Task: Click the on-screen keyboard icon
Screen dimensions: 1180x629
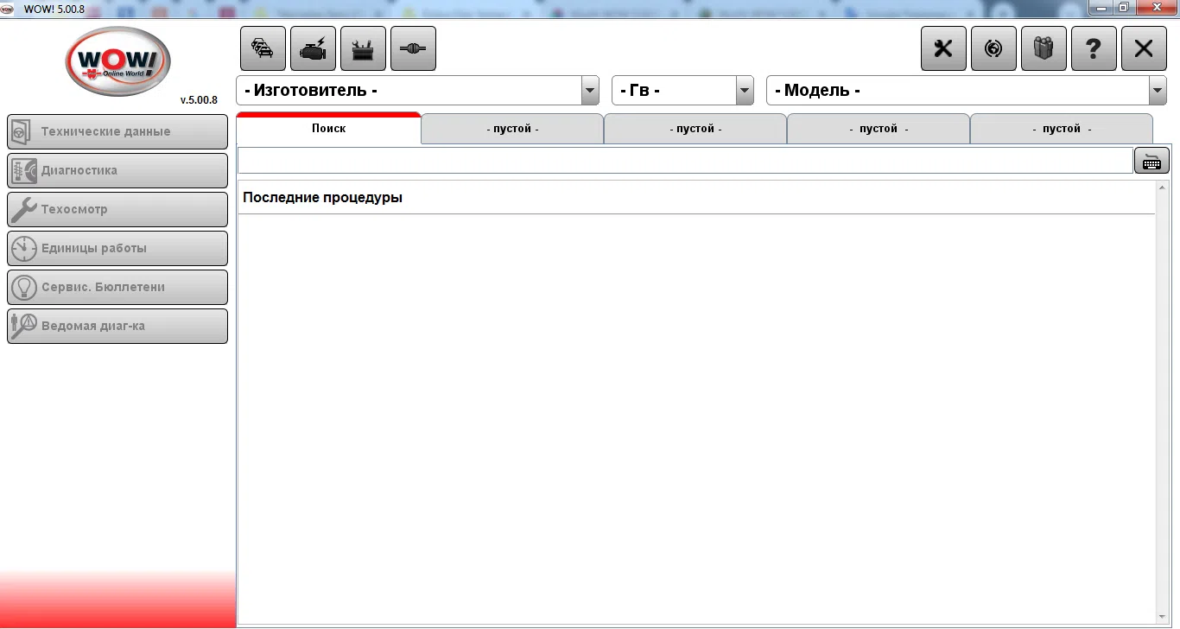Action: [x=1151, y=160]
